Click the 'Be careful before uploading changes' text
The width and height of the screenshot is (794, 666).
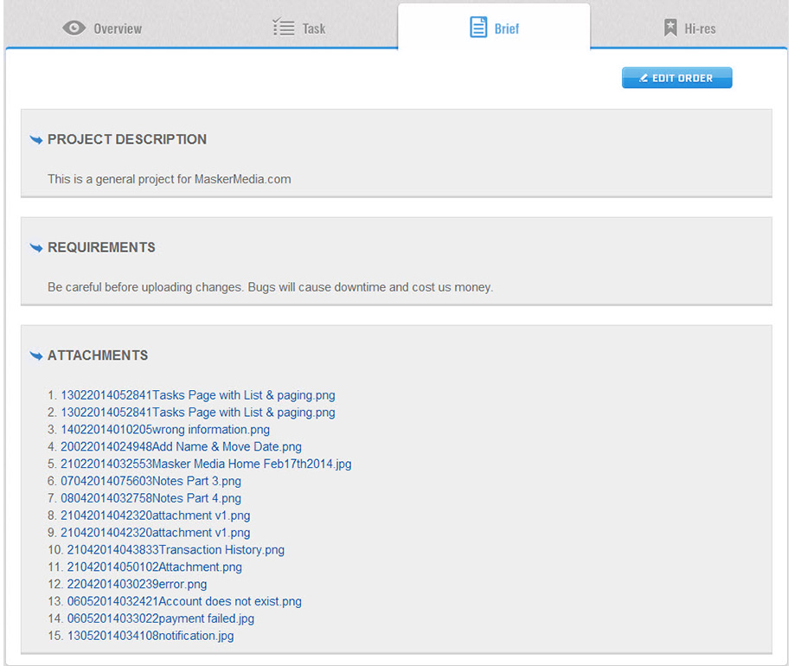(271, 287)
